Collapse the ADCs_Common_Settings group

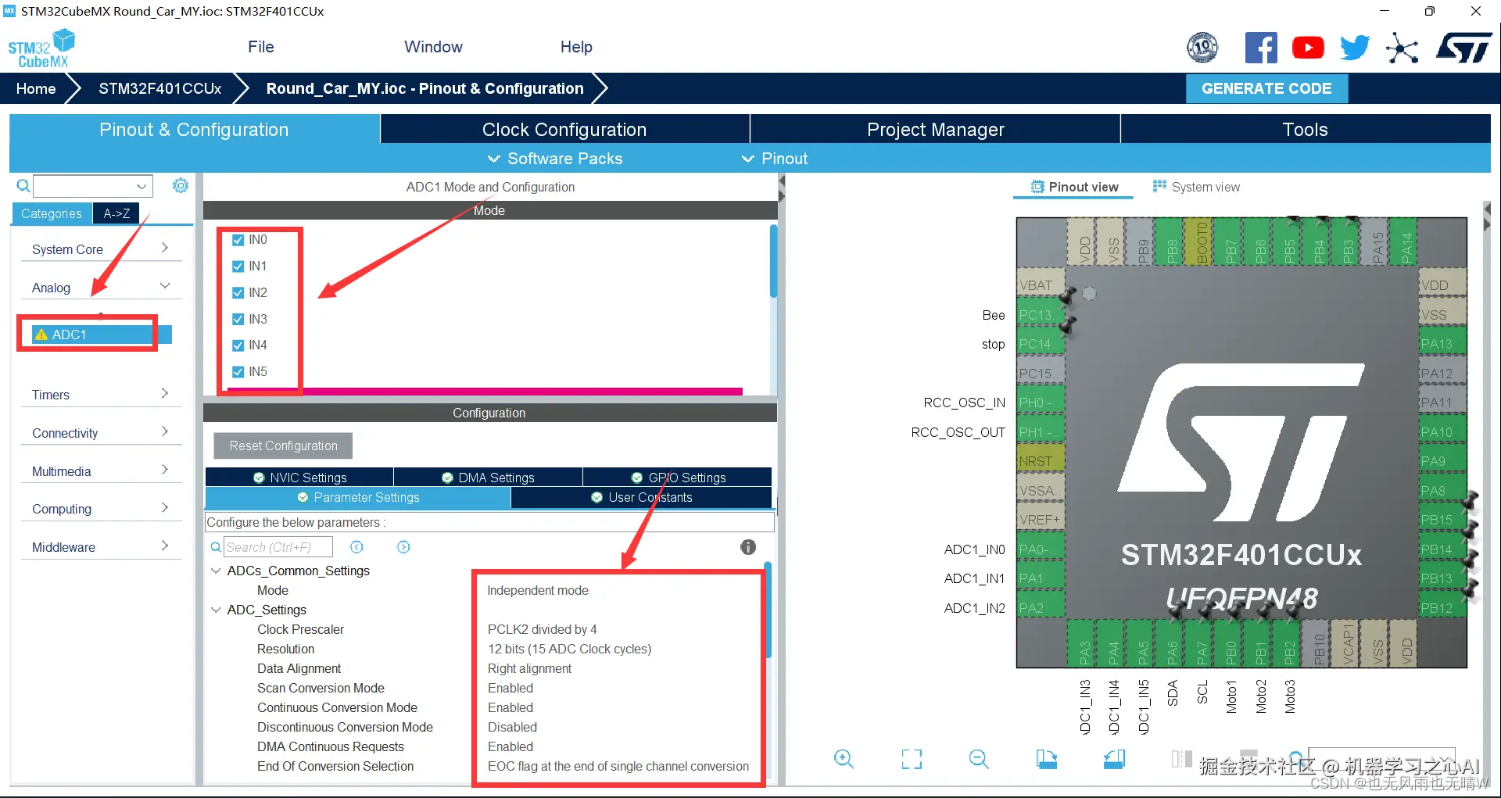216,571
